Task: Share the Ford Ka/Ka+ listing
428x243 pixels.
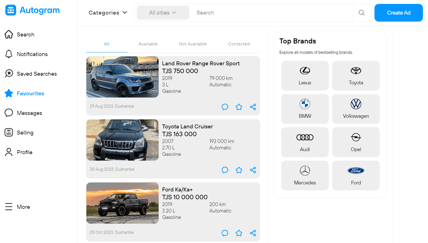Action: pos(253,233)
